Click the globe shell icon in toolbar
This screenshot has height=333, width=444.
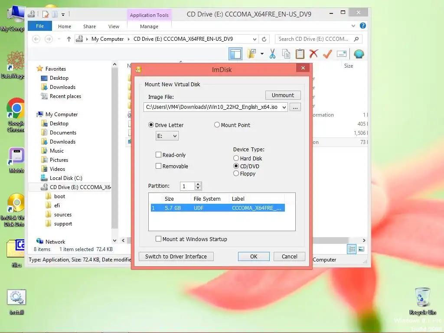pyautogui.click(x=359, y=54)
